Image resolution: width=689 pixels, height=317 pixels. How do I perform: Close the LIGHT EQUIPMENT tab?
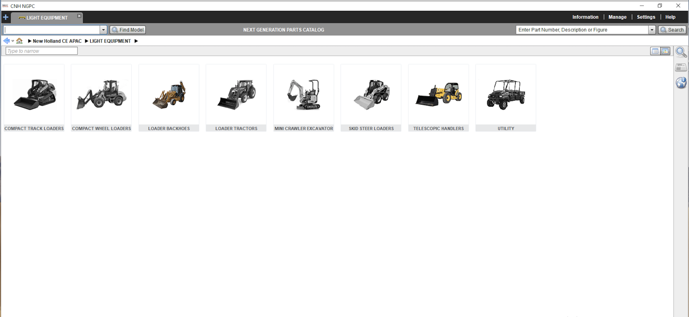pyautogui.click(x=79, y=16)
